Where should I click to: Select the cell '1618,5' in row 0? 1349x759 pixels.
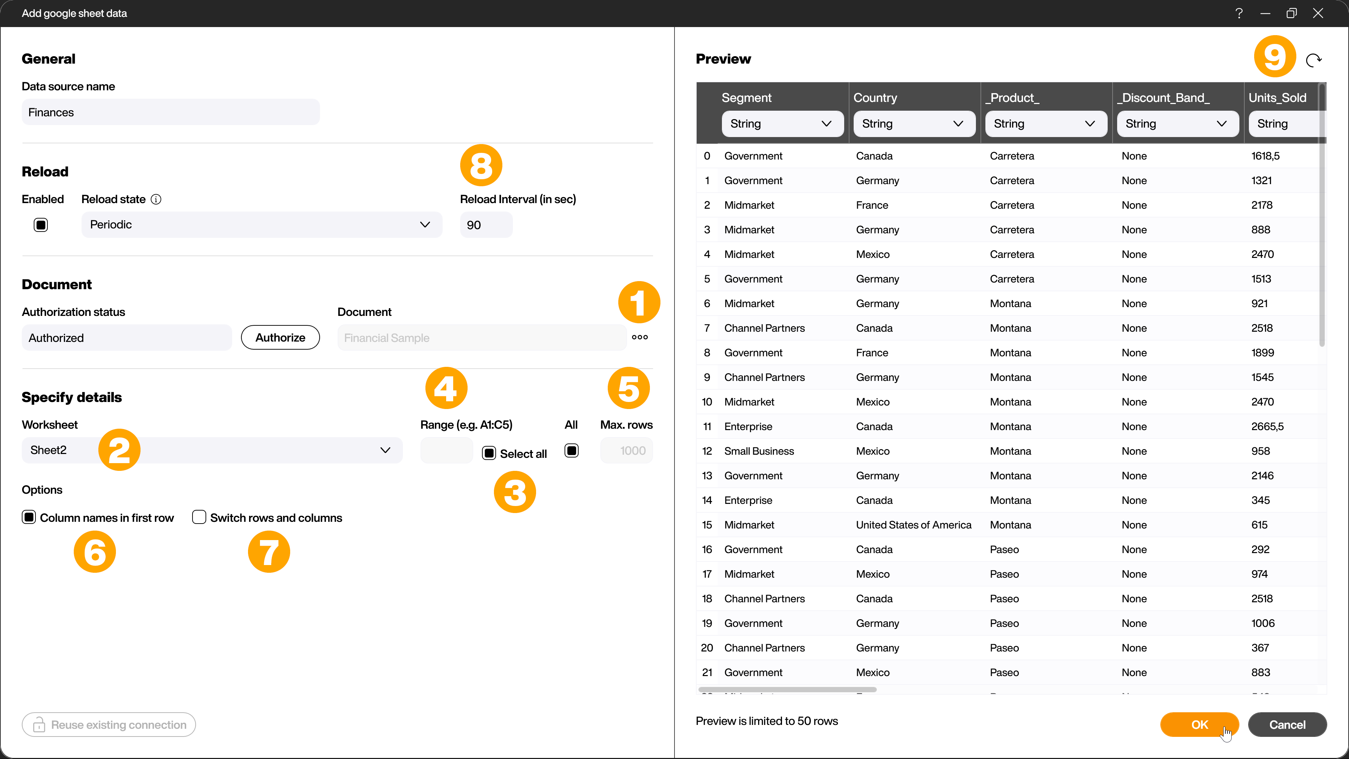1265,156
